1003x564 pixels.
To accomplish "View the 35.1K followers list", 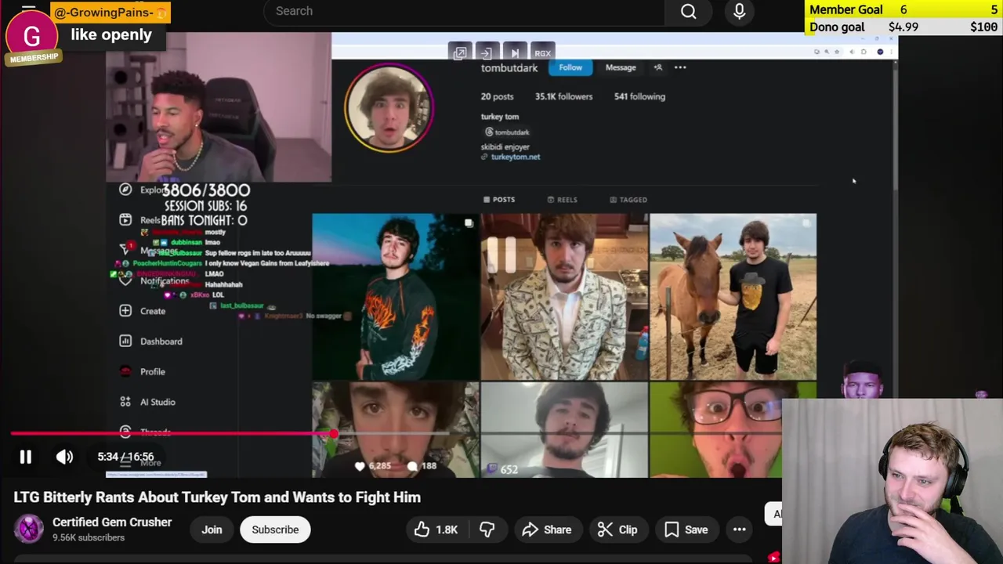I will tap(563, 96).
